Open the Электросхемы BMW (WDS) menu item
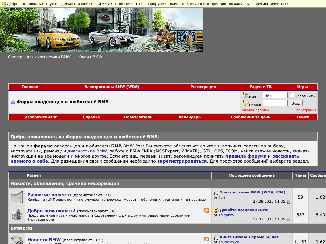The image size is (326, 244). 112,87
